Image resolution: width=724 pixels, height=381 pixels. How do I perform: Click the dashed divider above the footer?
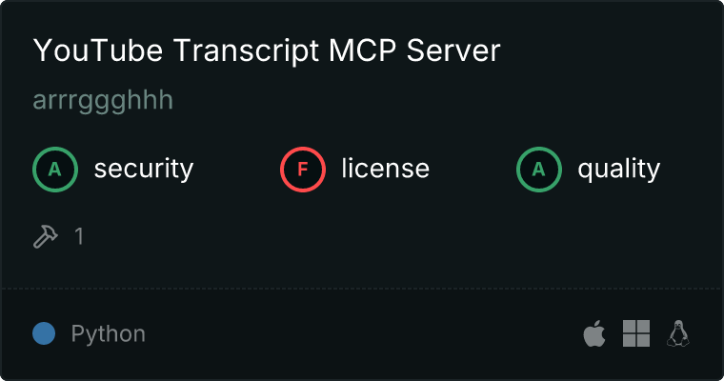click(x=362, y=289)
